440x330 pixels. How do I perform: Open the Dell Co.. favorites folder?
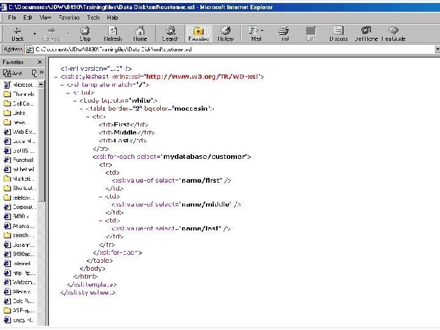(19, 103)
